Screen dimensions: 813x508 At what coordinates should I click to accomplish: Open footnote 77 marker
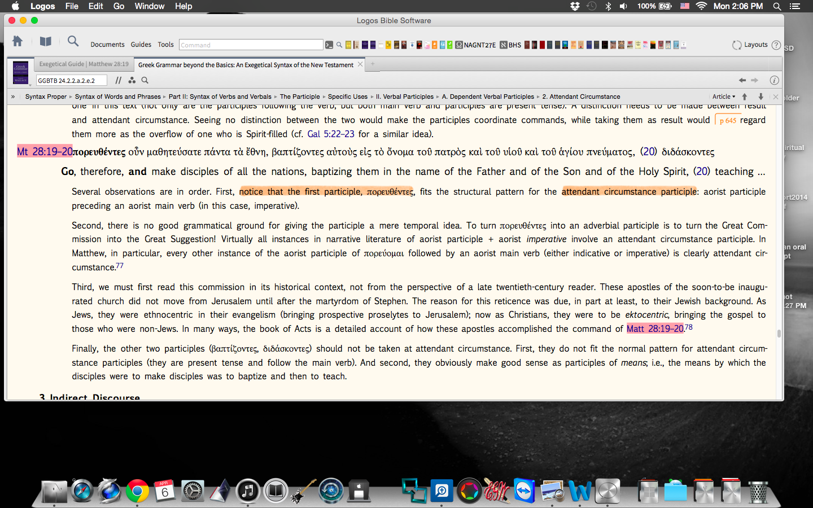click(120, 265)
